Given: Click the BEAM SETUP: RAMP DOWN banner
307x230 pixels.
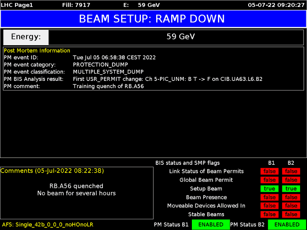Looking at the screenshot, I should click(153, 19).
